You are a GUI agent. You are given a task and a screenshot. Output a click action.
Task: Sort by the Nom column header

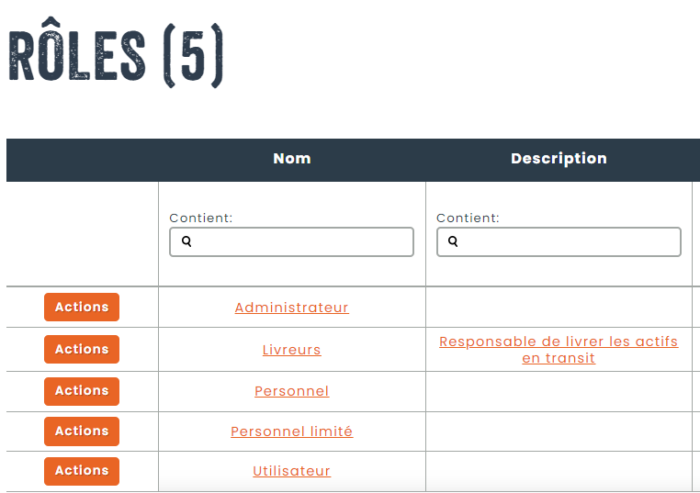tap(292, 159)
